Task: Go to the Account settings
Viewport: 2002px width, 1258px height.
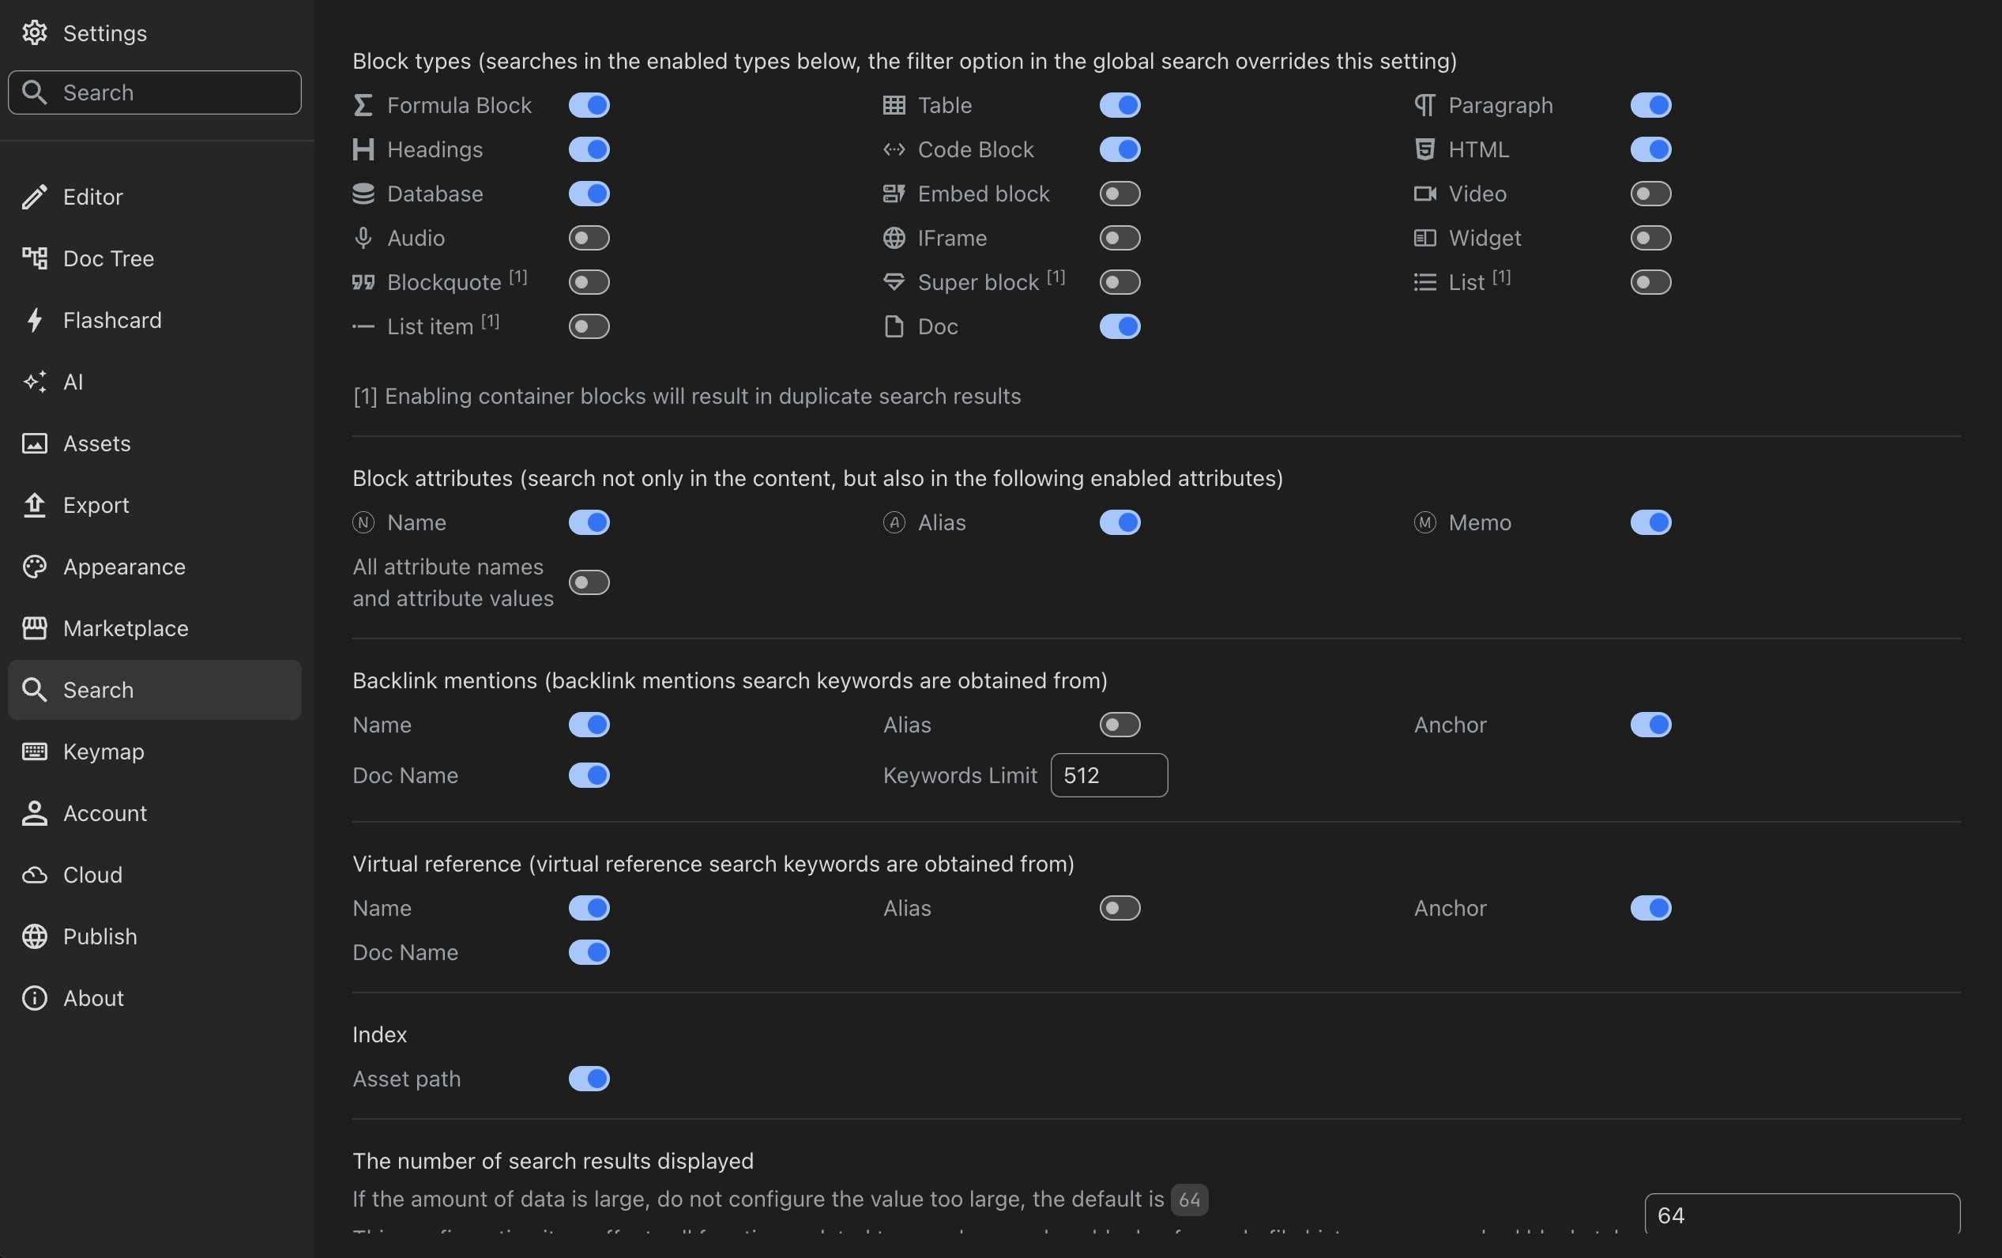Action: [x=155, y=812]
